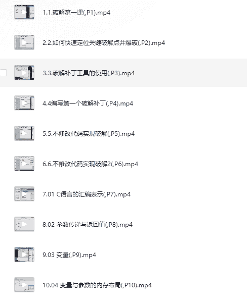This screenshot has width=247, height=305.
Task: Click thumbnail of 2.2.如何快速定位关键破解点并爆破 video
Action: click(24, 42)
